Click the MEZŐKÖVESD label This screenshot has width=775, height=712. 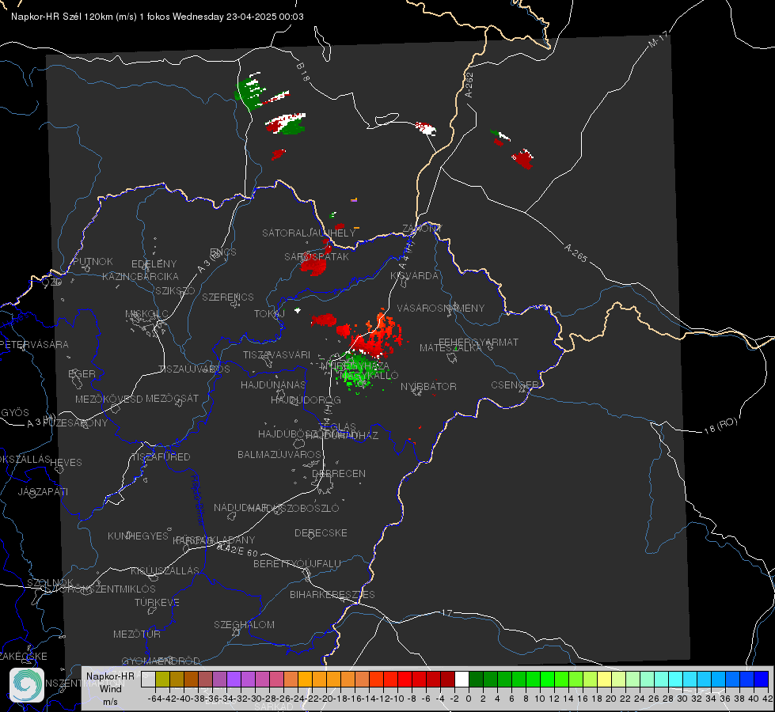tap(108, 399)
